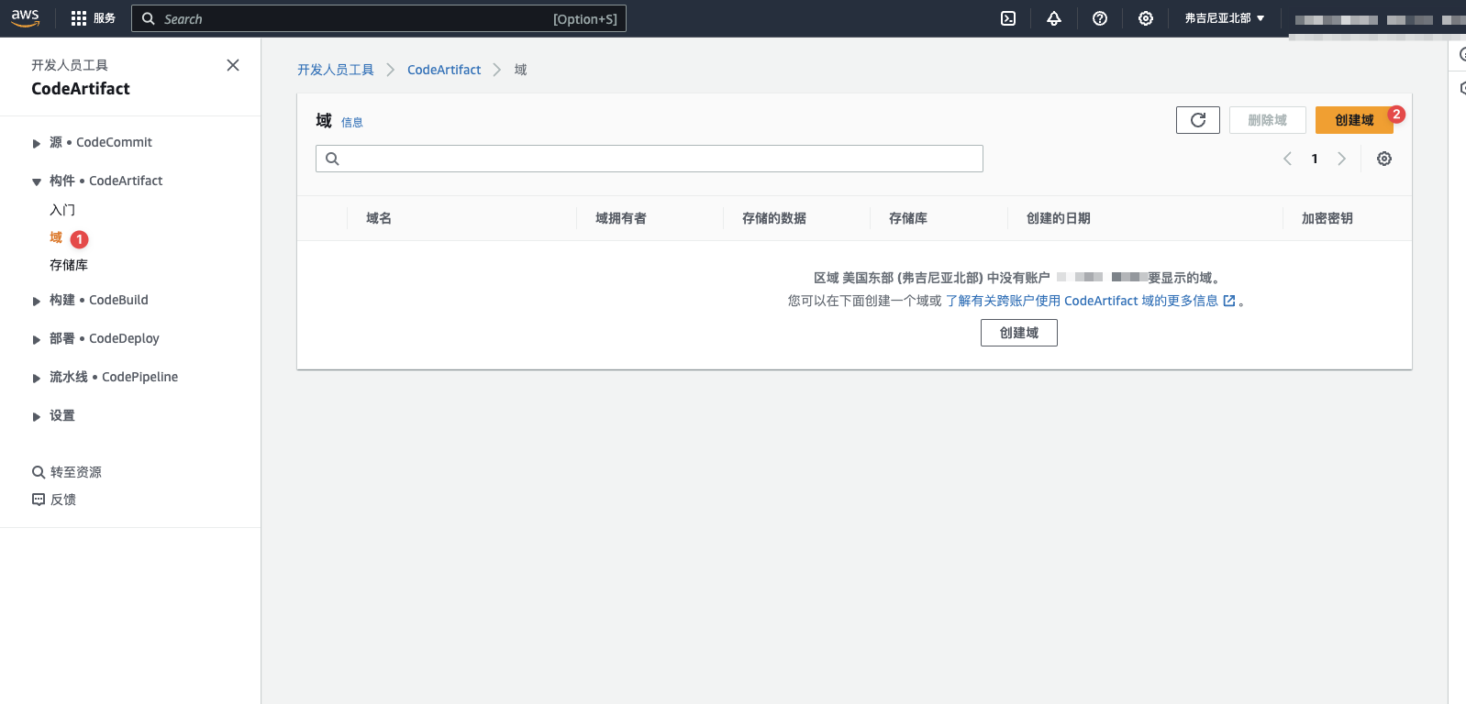Click 存储的数据 column header
The width and height of the screenshot is (1466, 704).
[774, 218]
